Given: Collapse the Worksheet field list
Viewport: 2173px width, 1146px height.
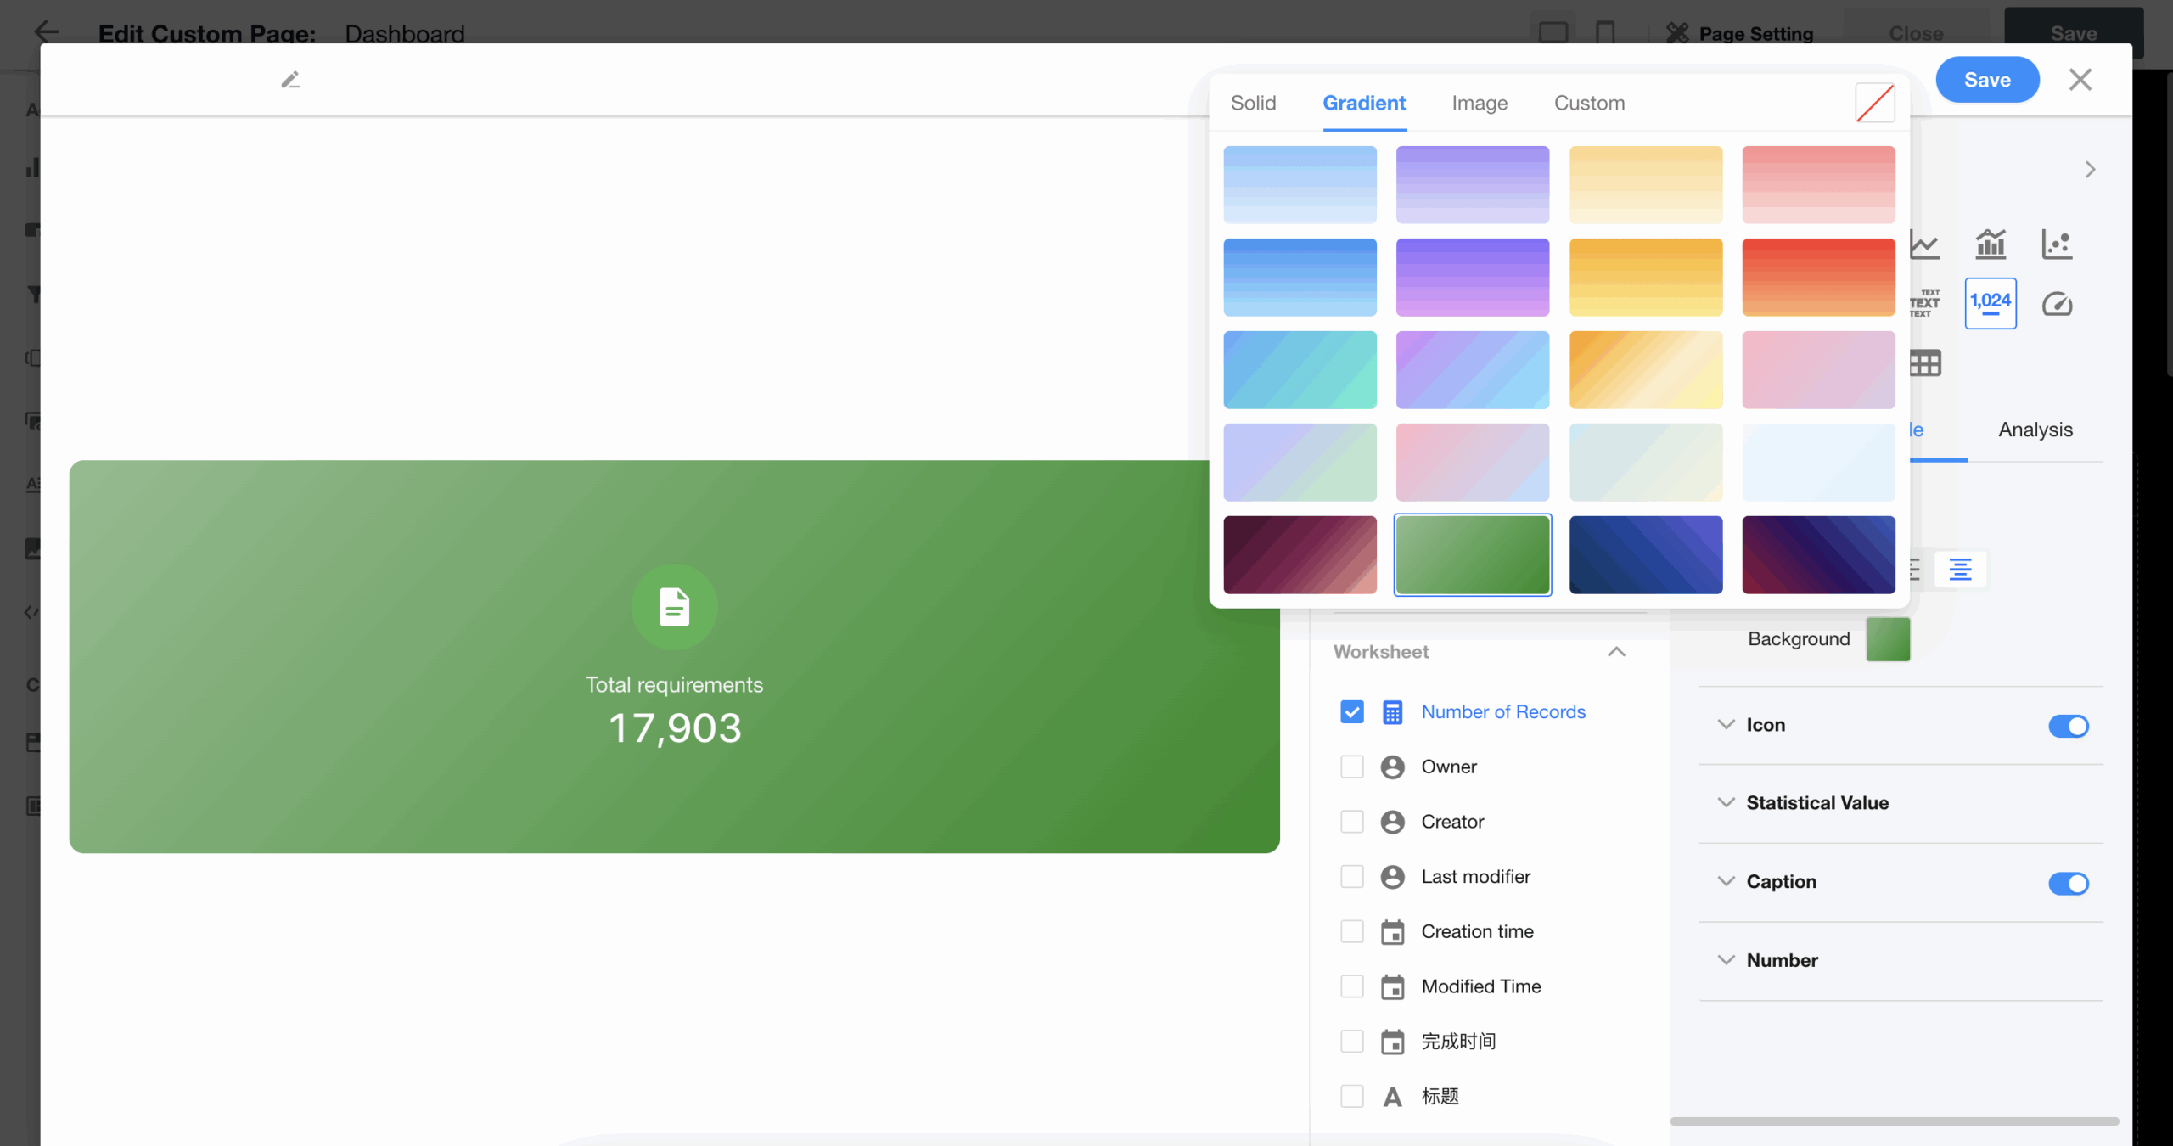Looking at the screenshot, I should tap(1617, 652).
